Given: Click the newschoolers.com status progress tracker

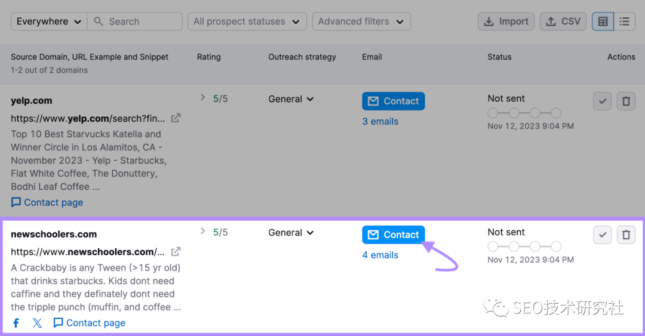Looking at the screenshot, I should pos(524,246).
